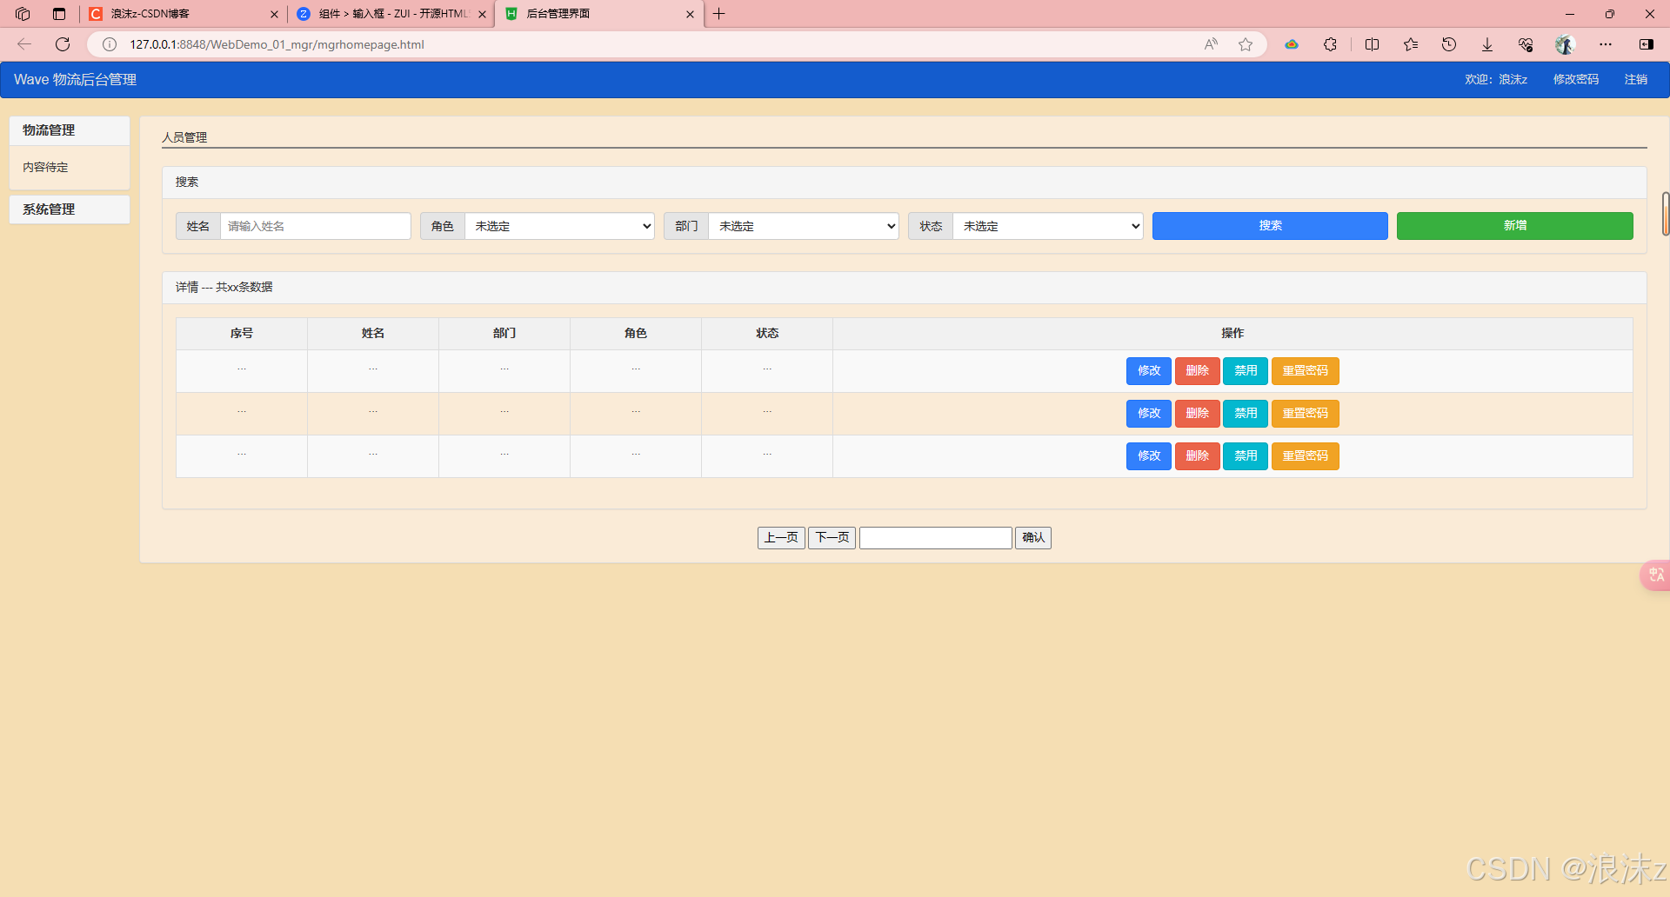Viewport: 1670px width, 897px height.
Task: Click the page number input box
Action: [x=936, y=538]
